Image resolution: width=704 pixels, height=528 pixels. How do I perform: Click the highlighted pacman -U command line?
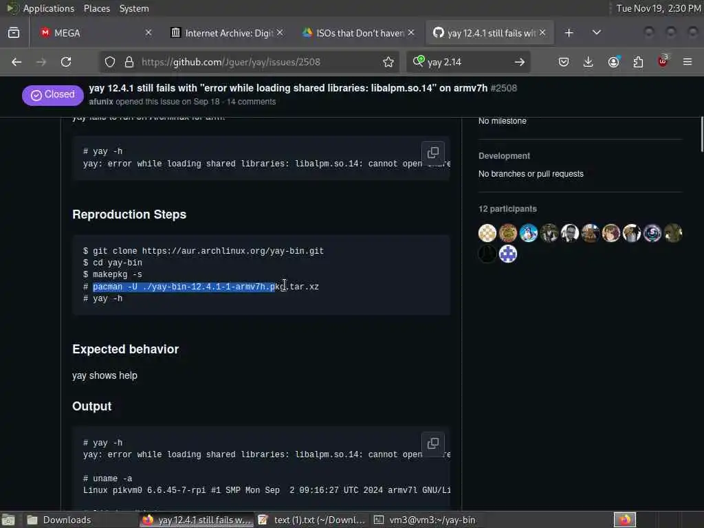point(201,287)
